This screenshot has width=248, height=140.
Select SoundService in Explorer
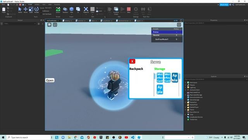click(195, 112)
